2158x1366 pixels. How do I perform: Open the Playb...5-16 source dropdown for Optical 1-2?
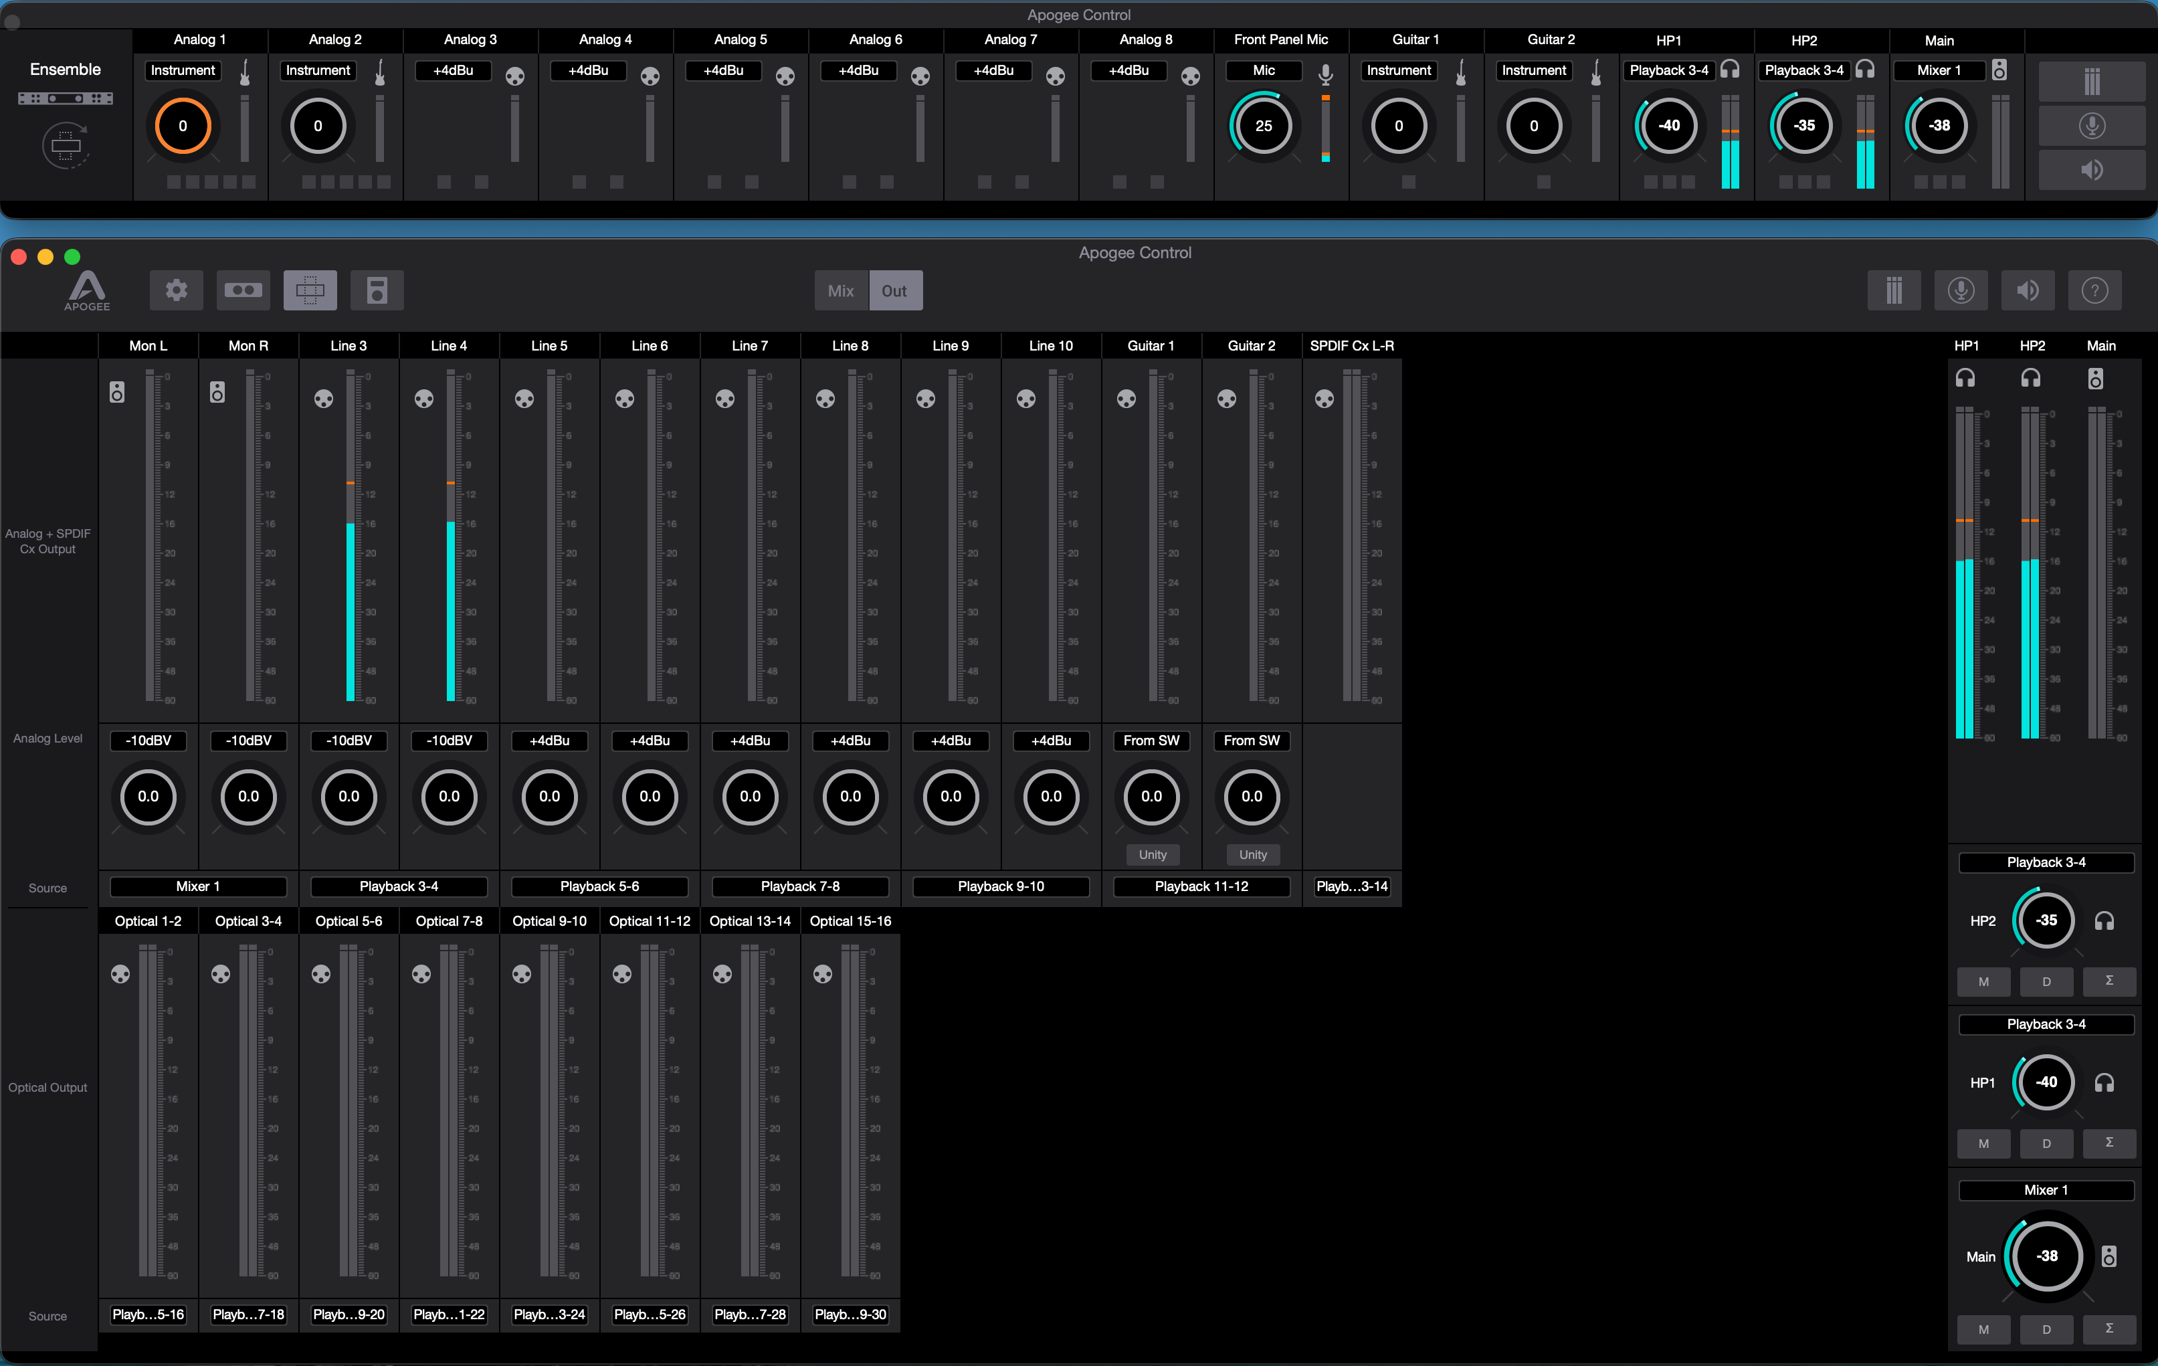148,1315
